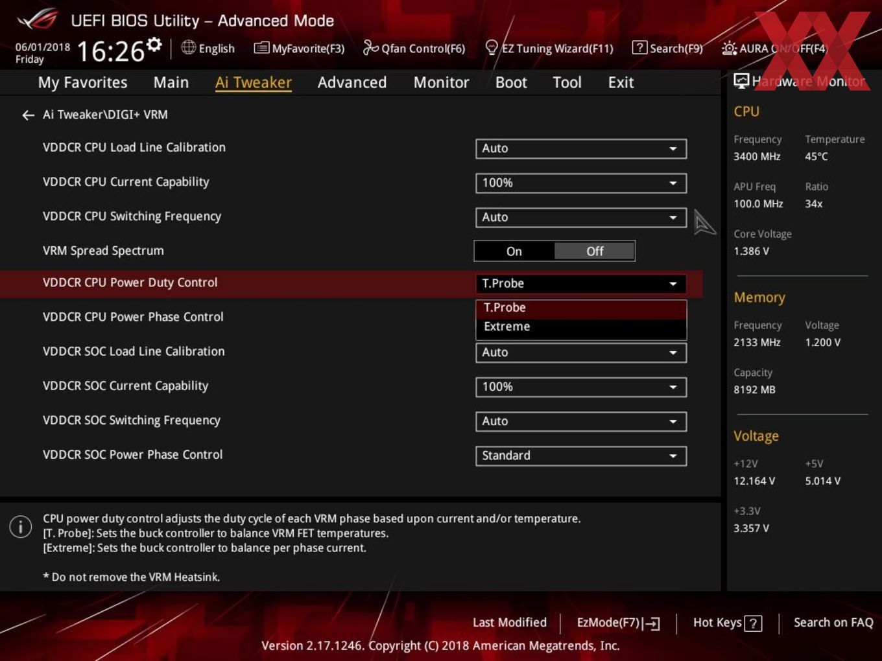
Task: Open VDDCR CPU Switching Frequency dropdown
Action: pos(581,217)
